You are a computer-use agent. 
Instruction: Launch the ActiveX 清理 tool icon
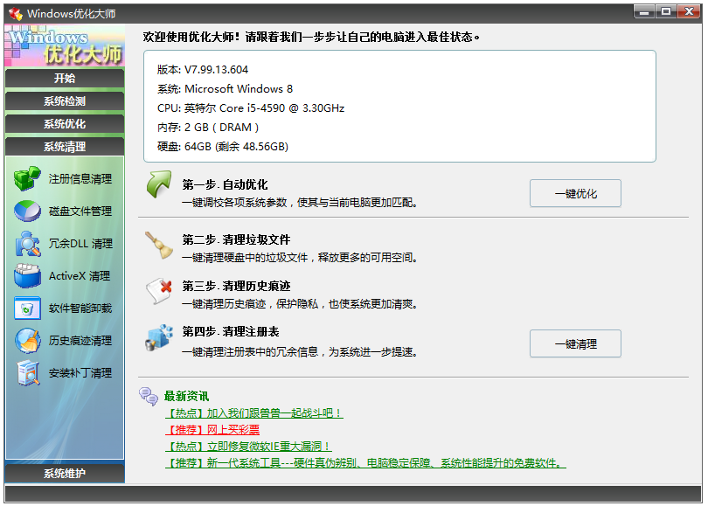tap(27, 275)
